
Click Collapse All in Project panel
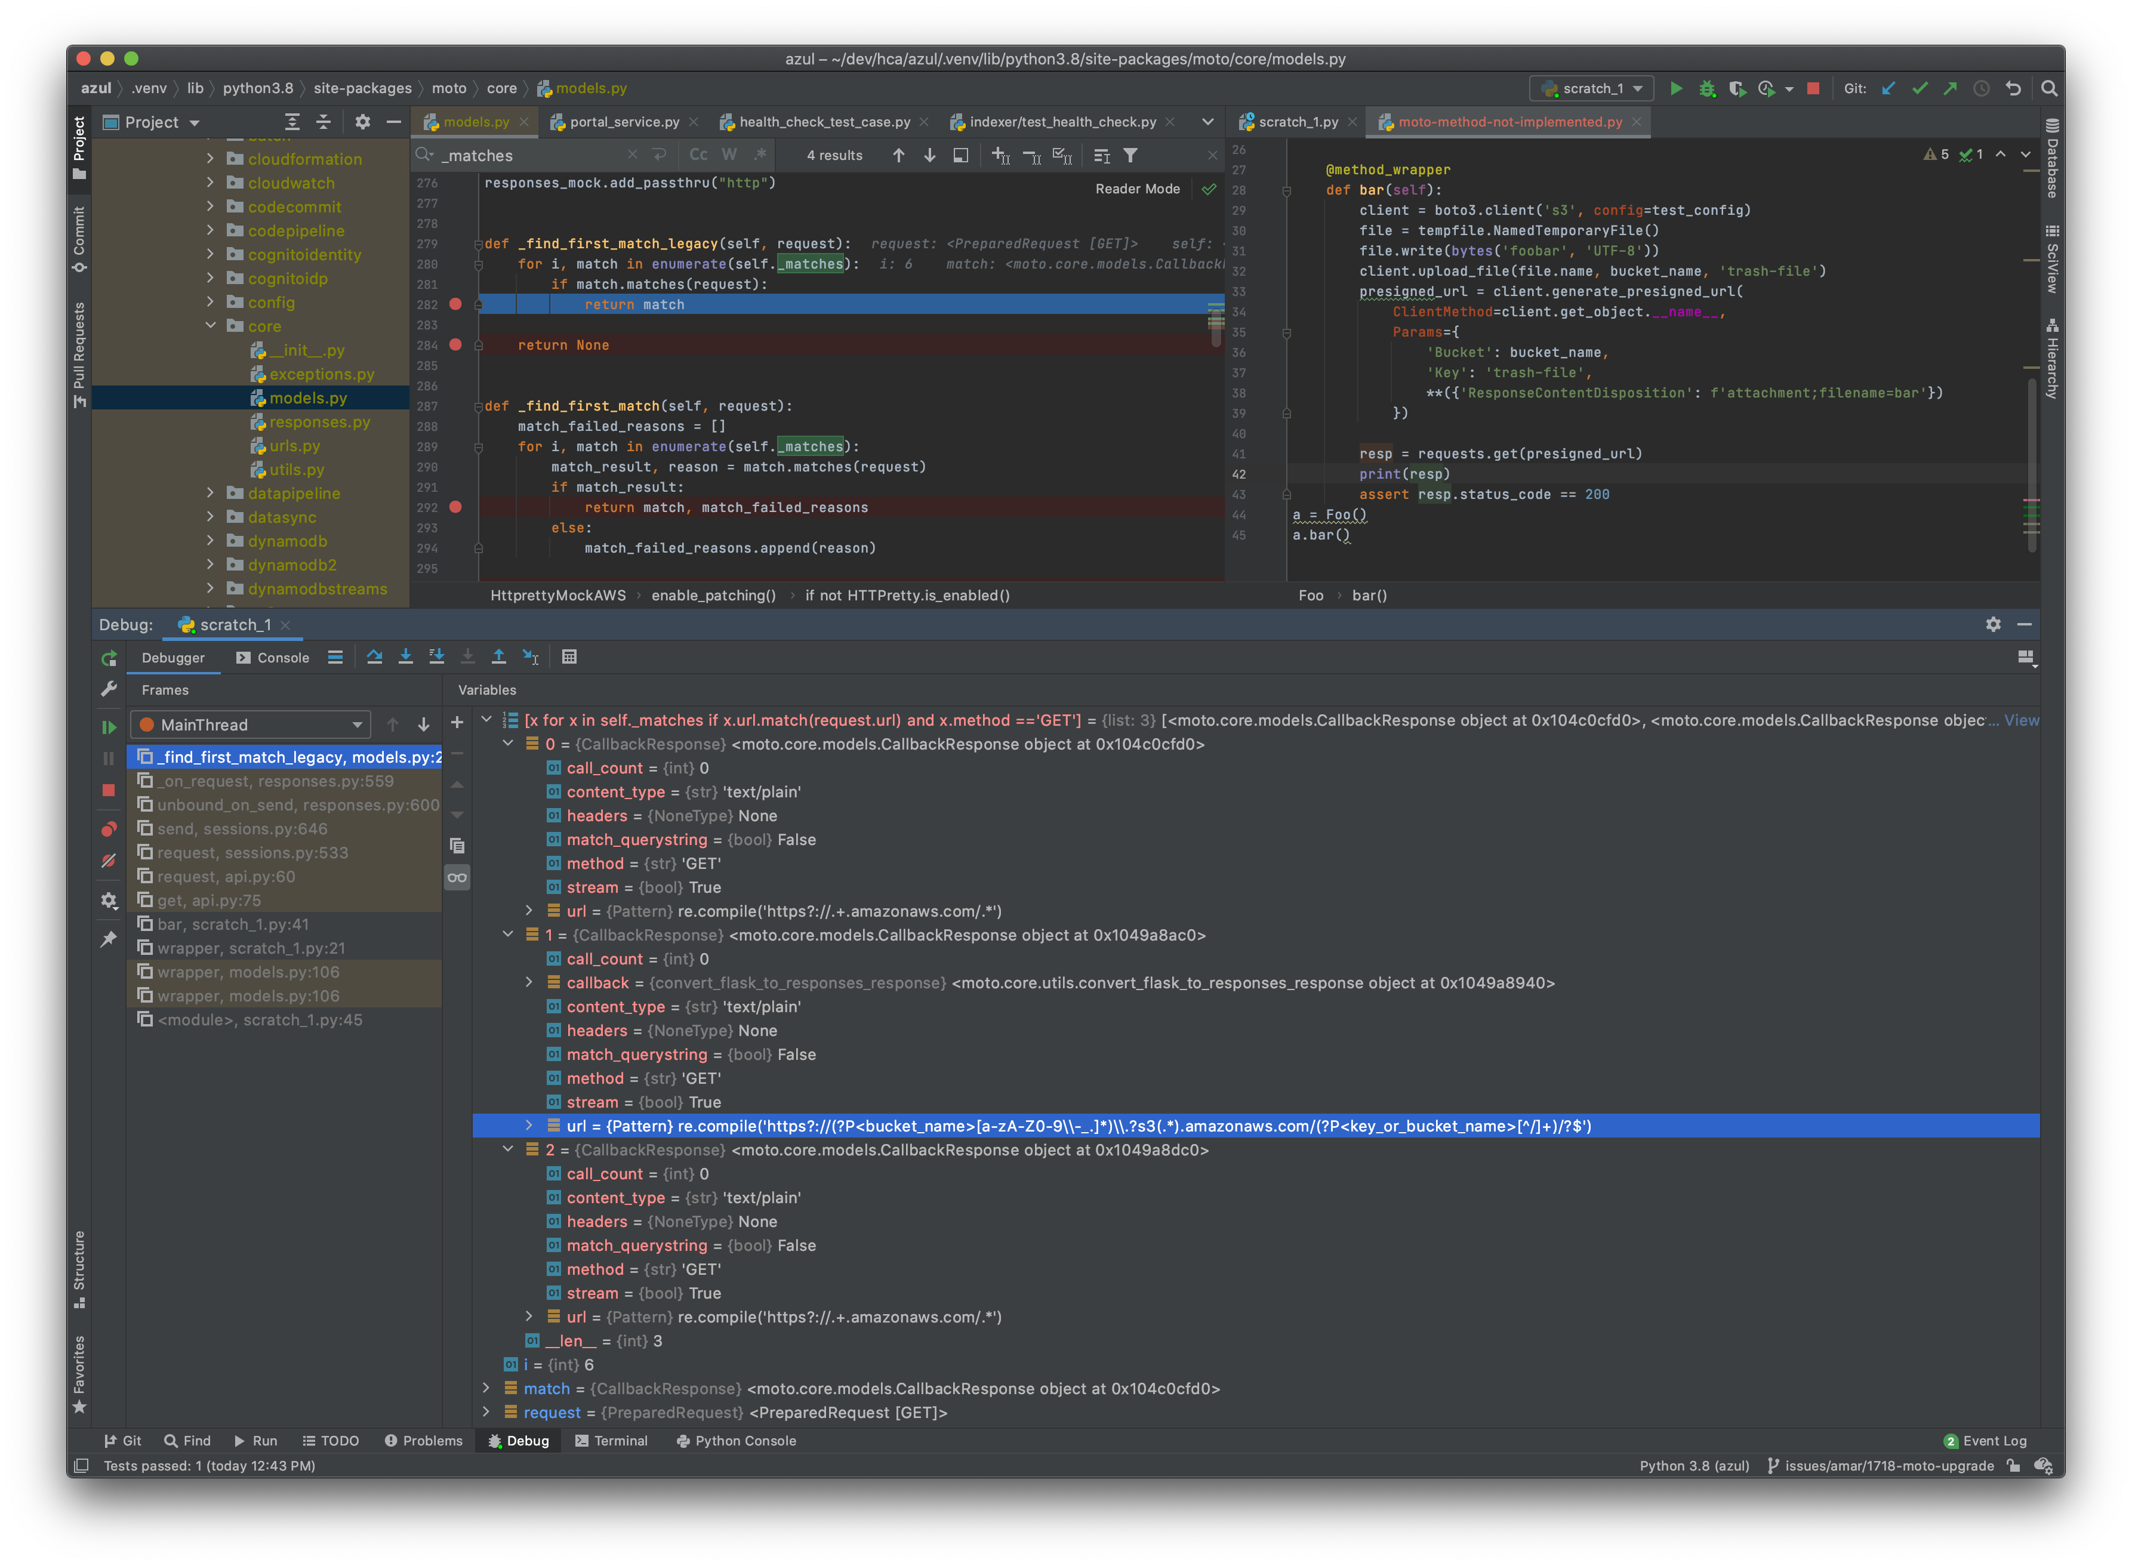[x=324, y=122]
